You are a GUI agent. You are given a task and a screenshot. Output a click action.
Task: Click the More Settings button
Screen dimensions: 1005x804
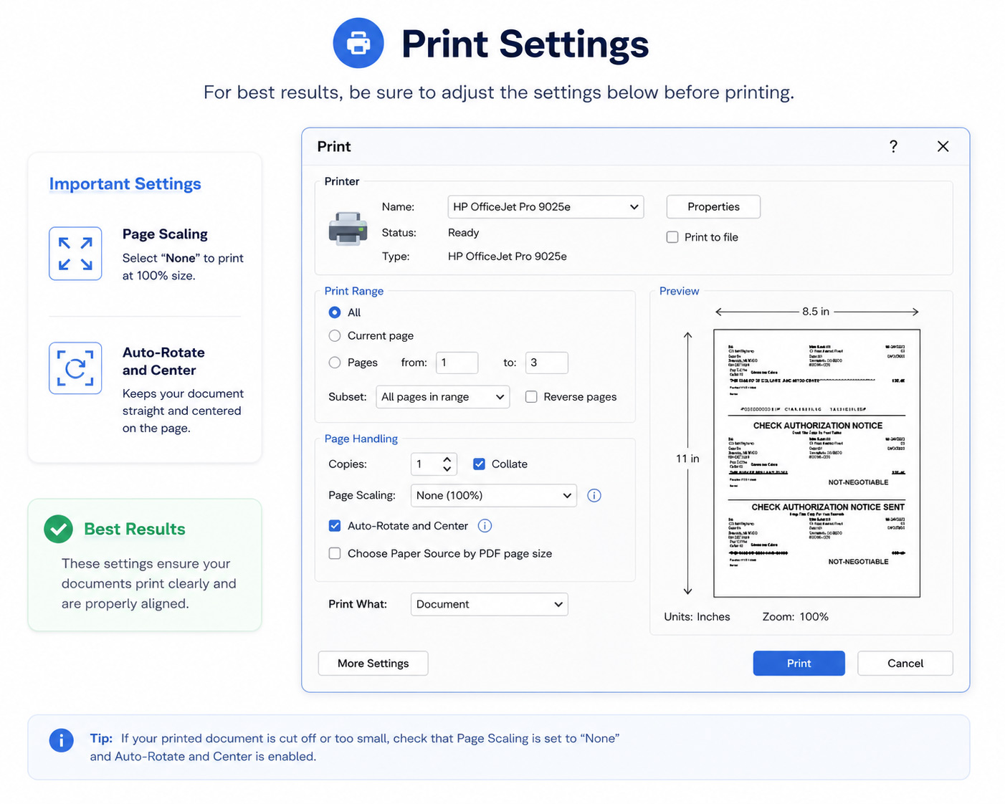pyautogui.click(x=373, y=664)
